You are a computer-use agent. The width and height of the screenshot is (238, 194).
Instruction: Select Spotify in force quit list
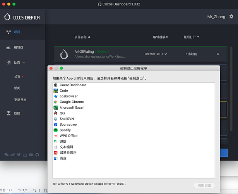pyautogui.click(x=134, y=130)
